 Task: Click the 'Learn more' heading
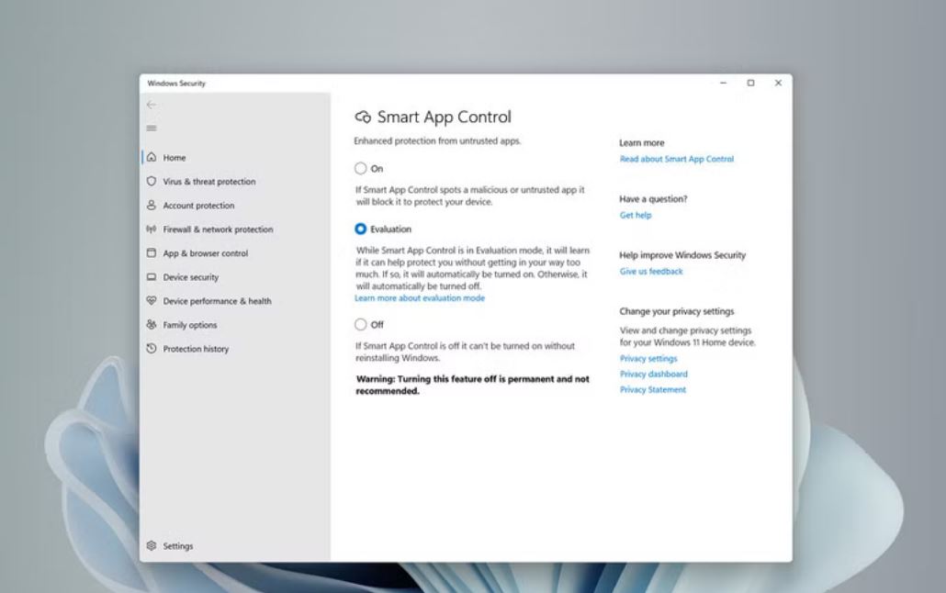pos(641,143)
